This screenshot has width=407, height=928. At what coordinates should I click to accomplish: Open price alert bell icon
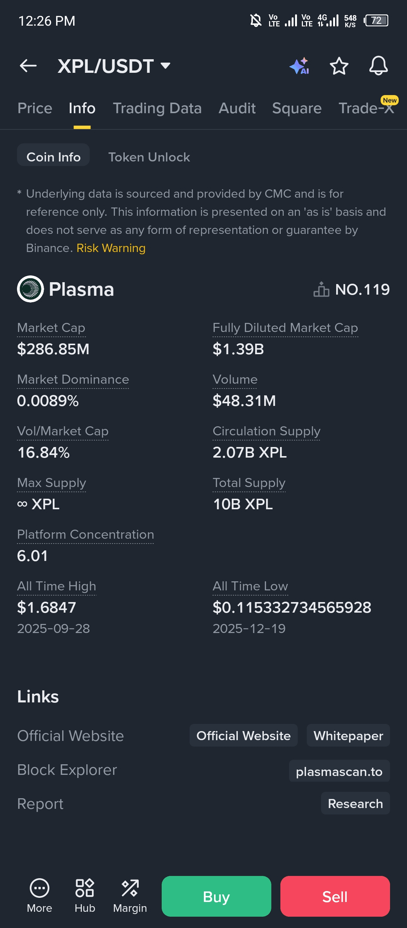[x=378, y=66]
